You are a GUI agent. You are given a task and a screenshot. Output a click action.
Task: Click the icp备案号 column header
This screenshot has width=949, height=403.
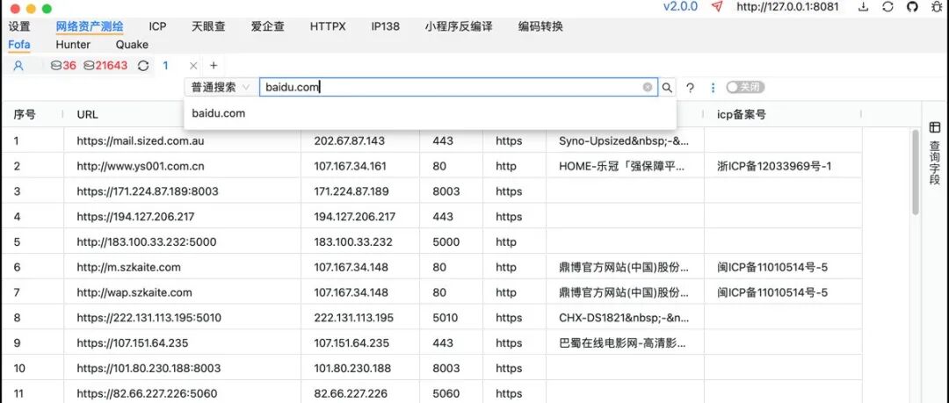pos(741,114)
